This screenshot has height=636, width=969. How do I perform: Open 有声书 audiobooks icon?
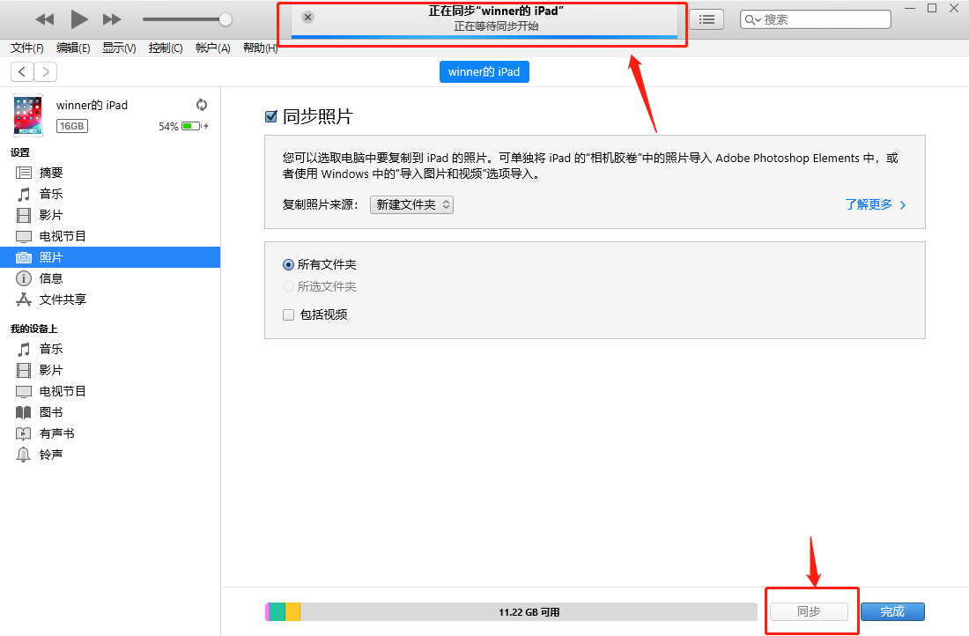24,434
